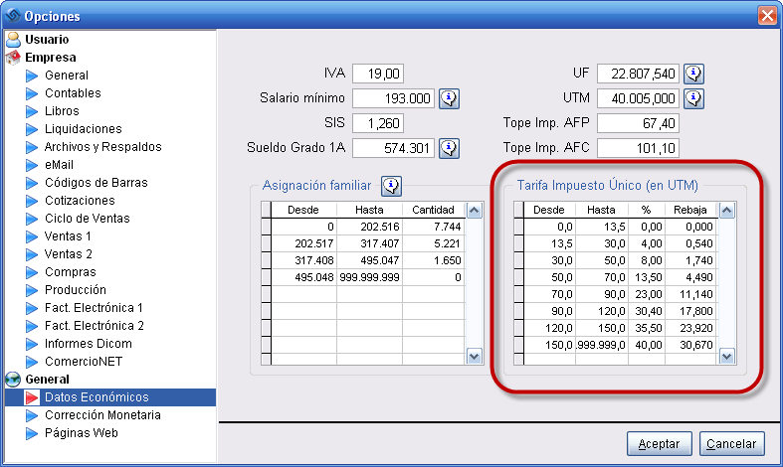Click the blue arrow icon beside Contables
Image resolution: width=783 pixels, height=467 pixels.
[x=32, y=93]
